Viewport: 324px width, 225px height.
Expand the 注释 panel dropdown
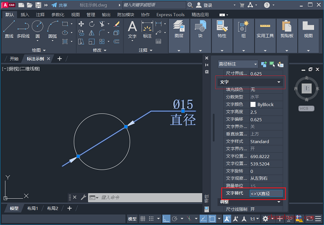coord(145,50)
